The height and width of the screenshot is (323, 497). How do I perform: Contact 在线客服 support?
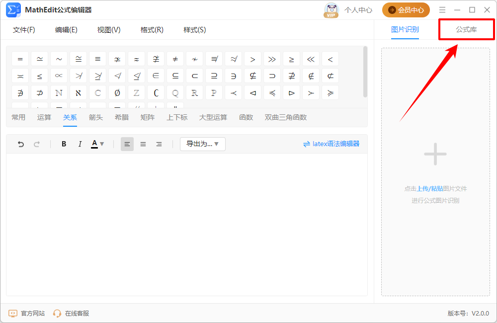click(x=71, y=314)
